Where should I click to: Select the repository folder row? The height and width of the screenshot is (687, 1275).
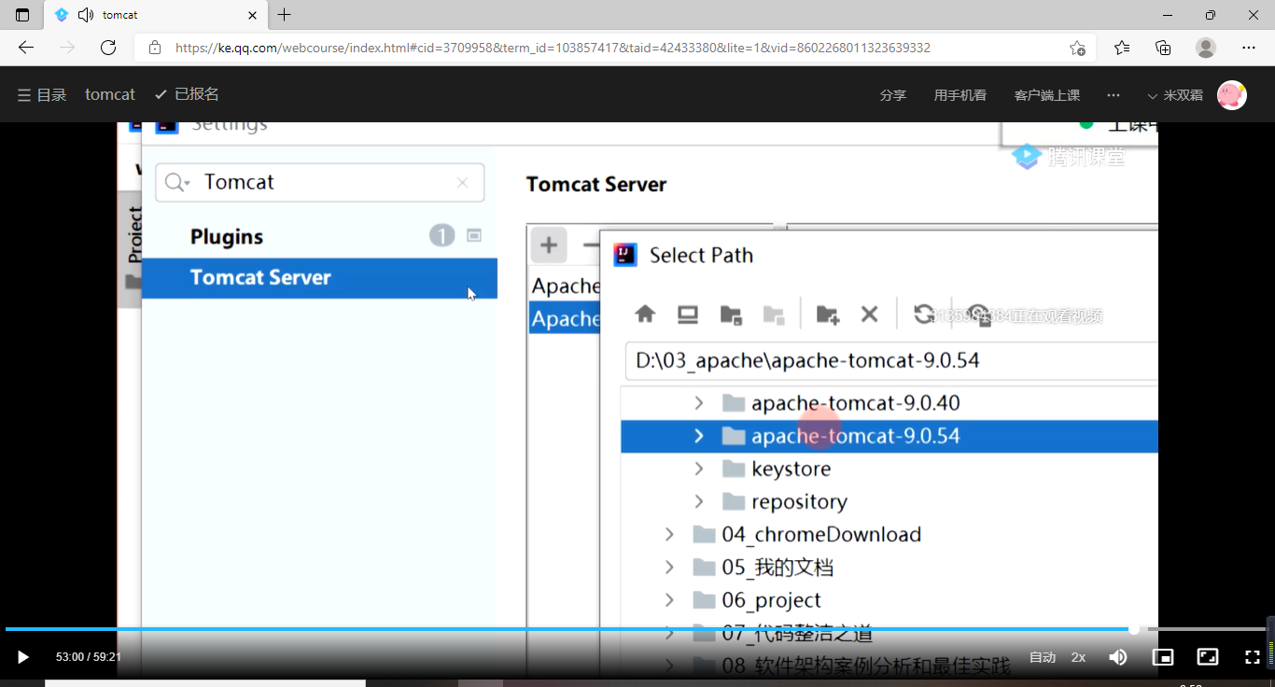(890, 501)
